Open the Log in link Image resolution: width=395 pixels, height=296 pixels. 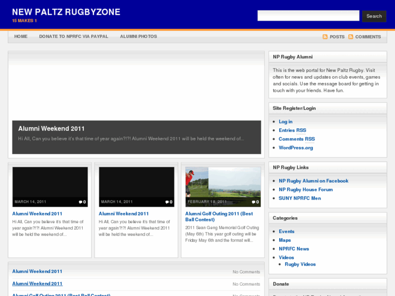(x=285, y=122)
